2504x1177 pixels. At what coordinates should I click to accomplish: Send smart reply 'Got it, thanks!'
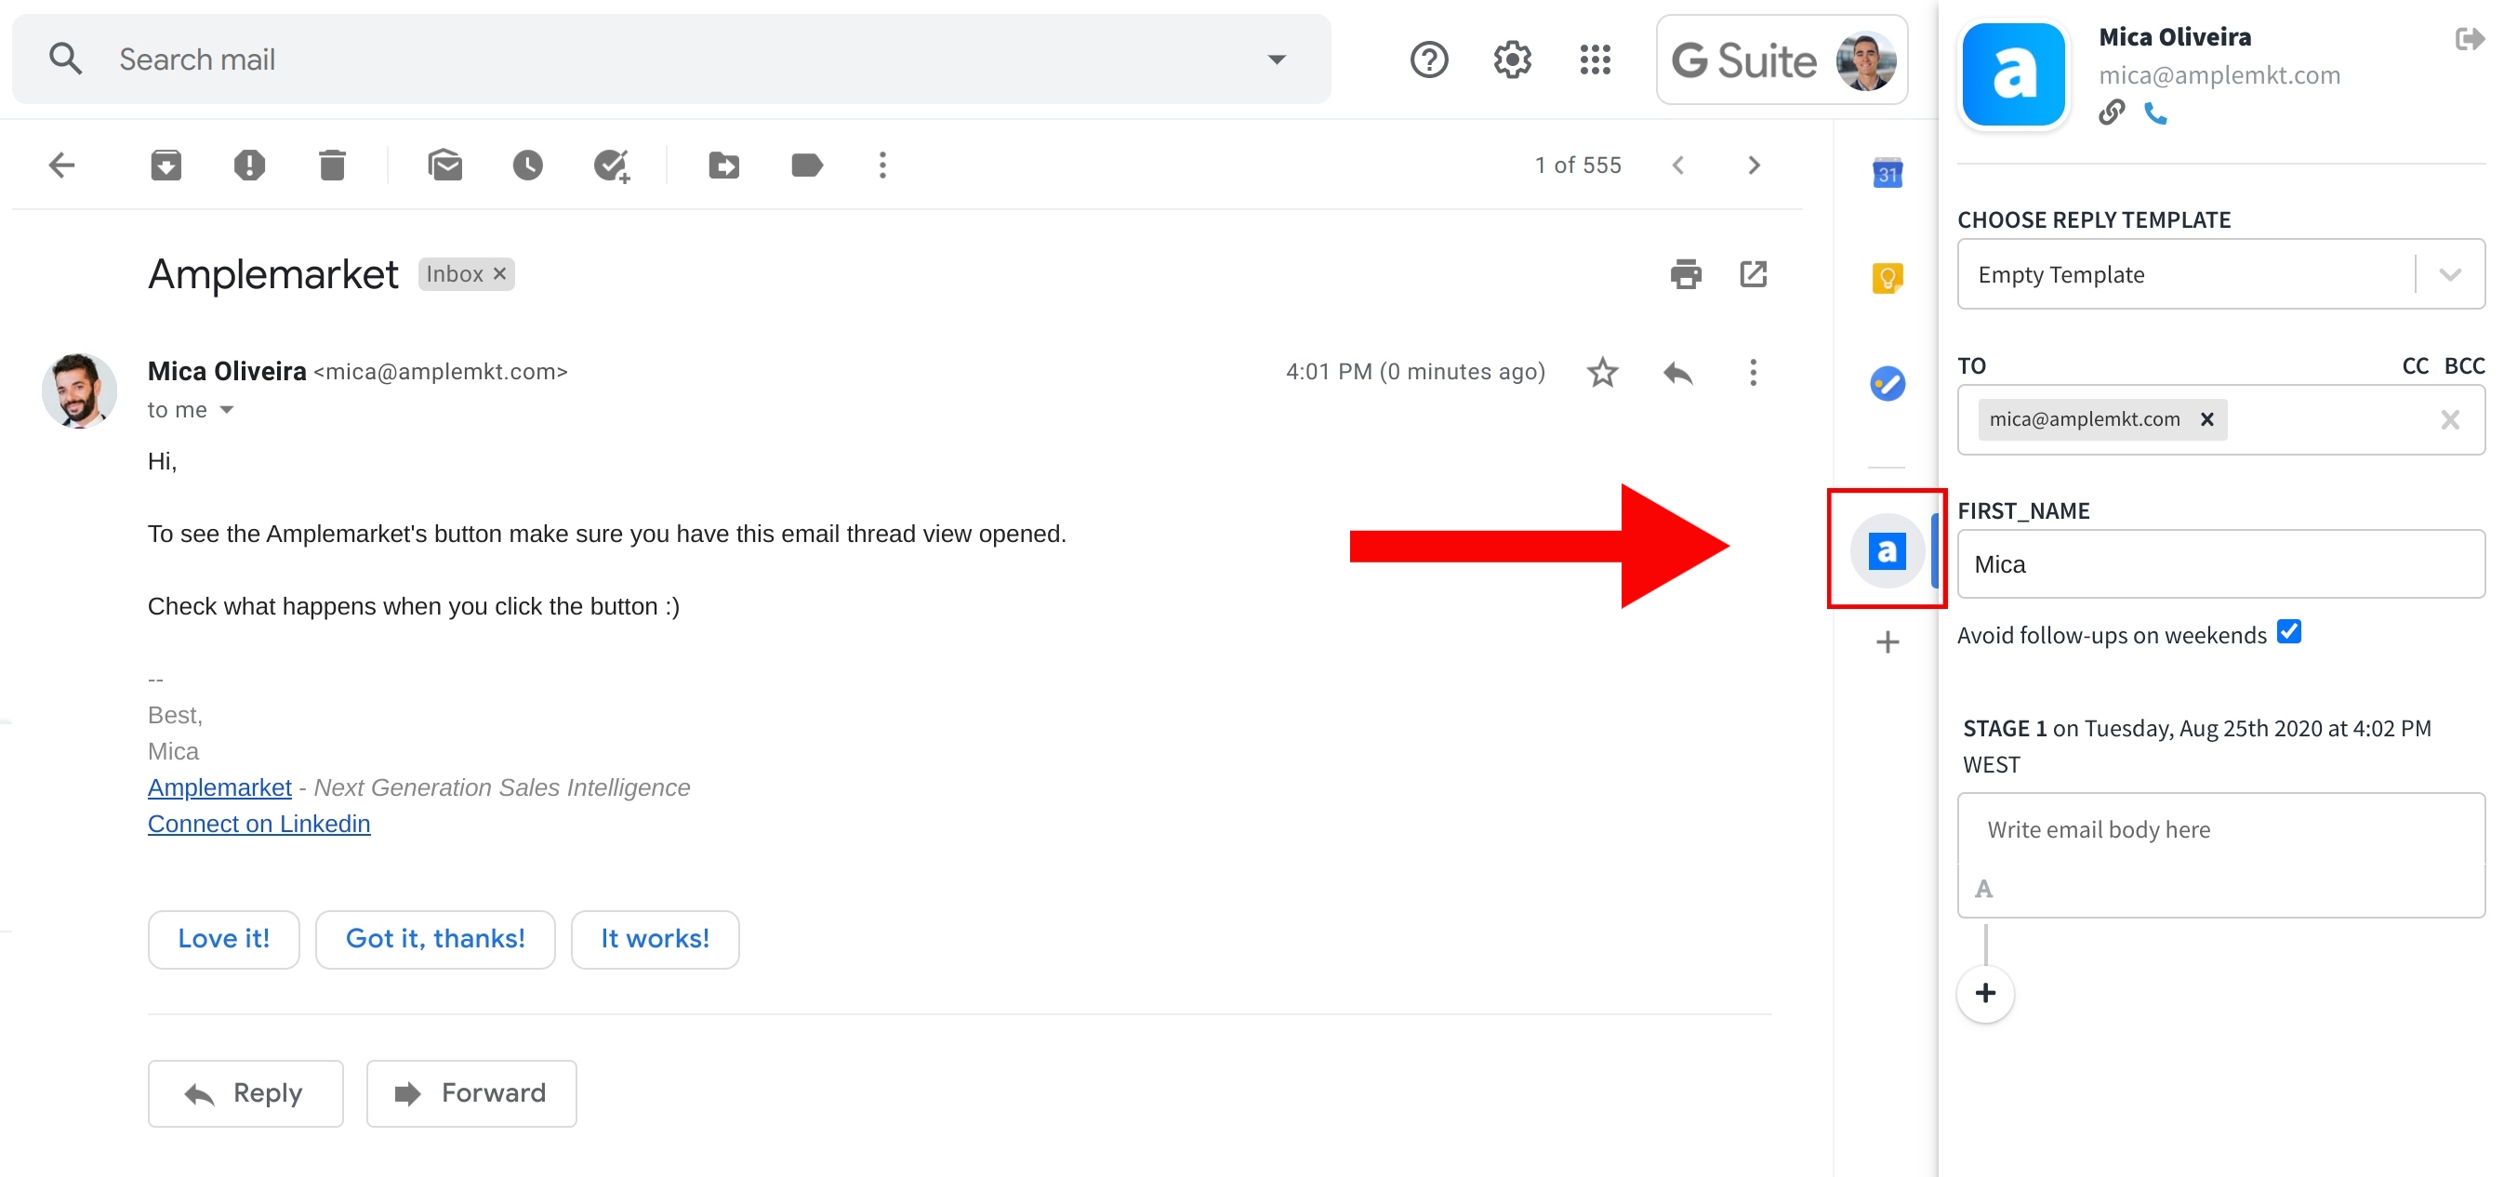(x=435, y=939)
